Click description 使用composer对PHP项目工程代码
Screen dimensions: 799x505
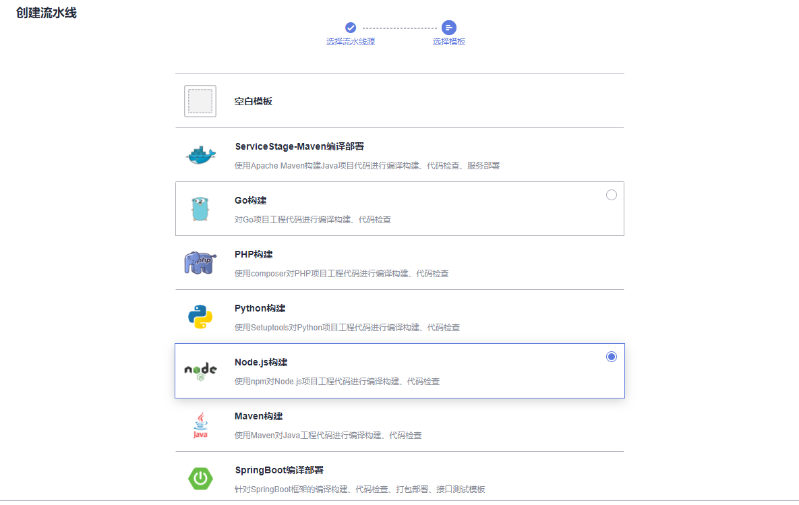[x=341, y=274]
